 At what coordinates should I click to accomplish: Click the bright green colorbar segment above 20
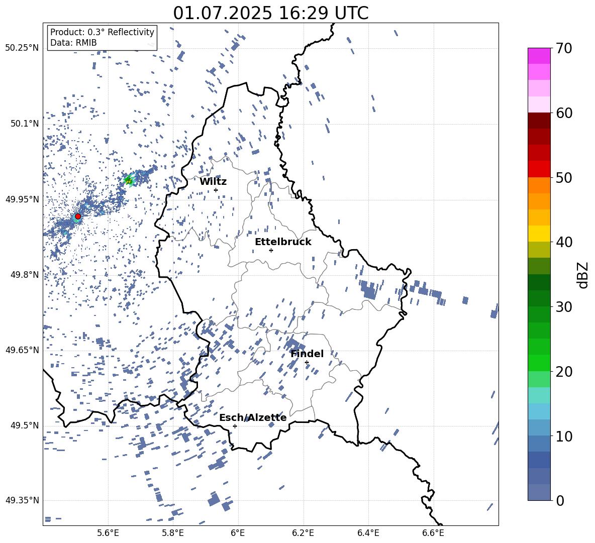point(539,363)
